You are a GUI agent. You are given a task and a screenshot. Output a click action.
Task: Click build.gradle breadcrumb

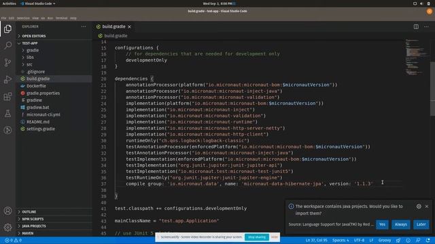coord(116,36)
